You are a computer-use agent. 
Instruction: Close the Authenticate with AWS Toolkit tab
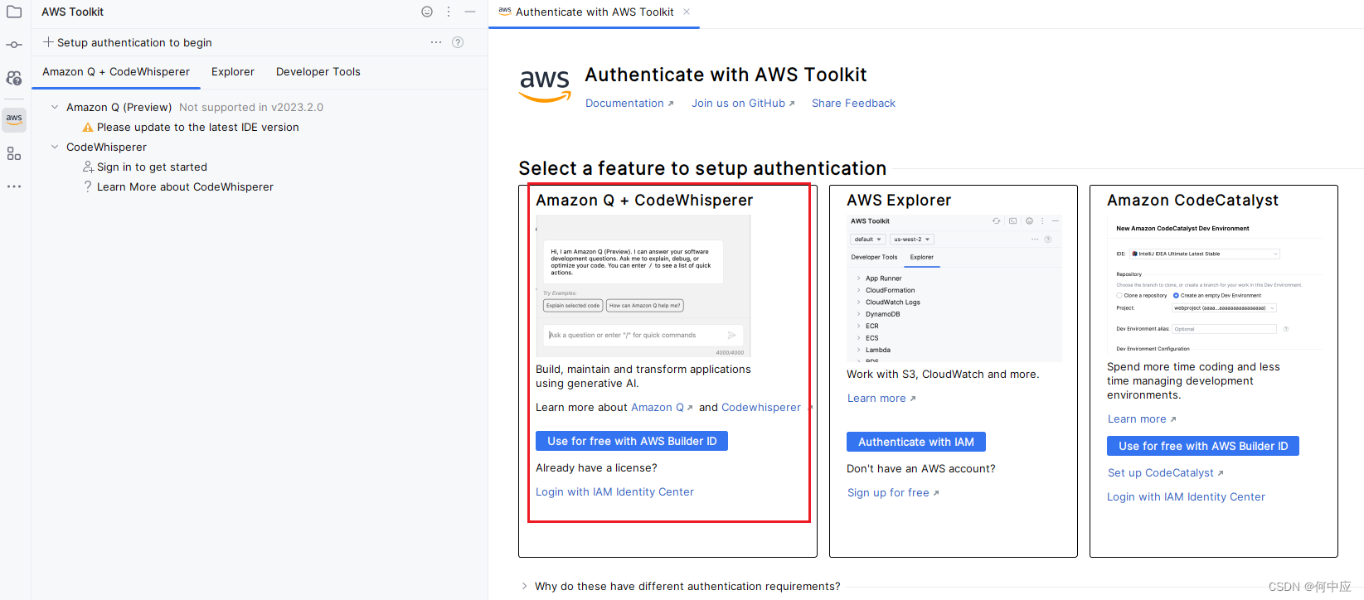point(687,12)
